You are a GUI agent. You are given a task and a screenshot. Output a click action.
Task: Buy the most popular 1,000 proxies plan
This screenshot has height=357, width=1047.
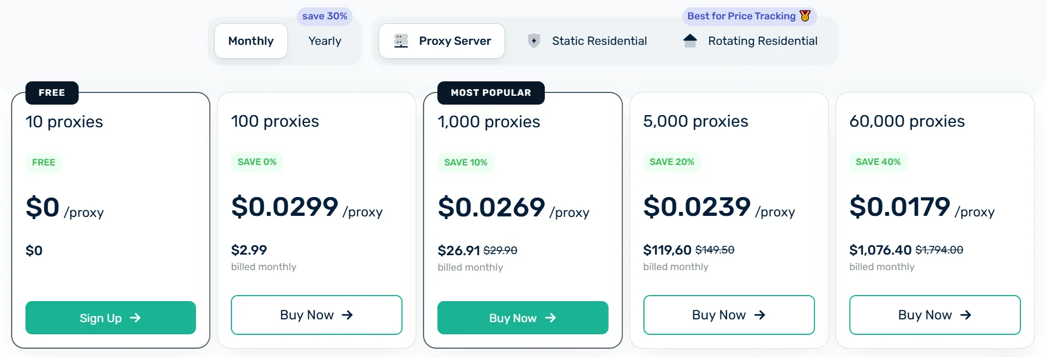tap(522, 318)
